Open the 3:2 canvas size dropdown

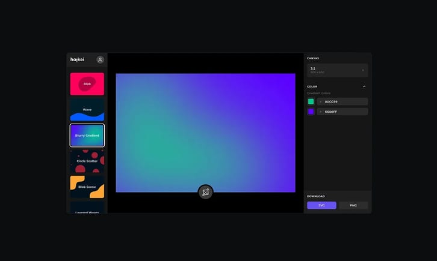pos(336,70)
